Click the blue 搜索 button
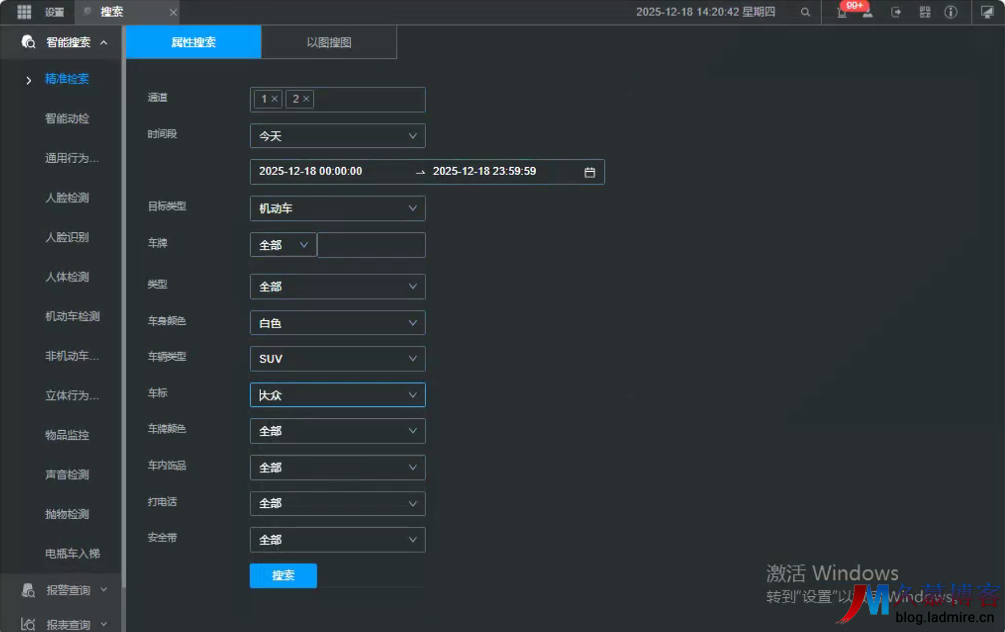The height and width of the screenshot is (632, 1005). 283,576
